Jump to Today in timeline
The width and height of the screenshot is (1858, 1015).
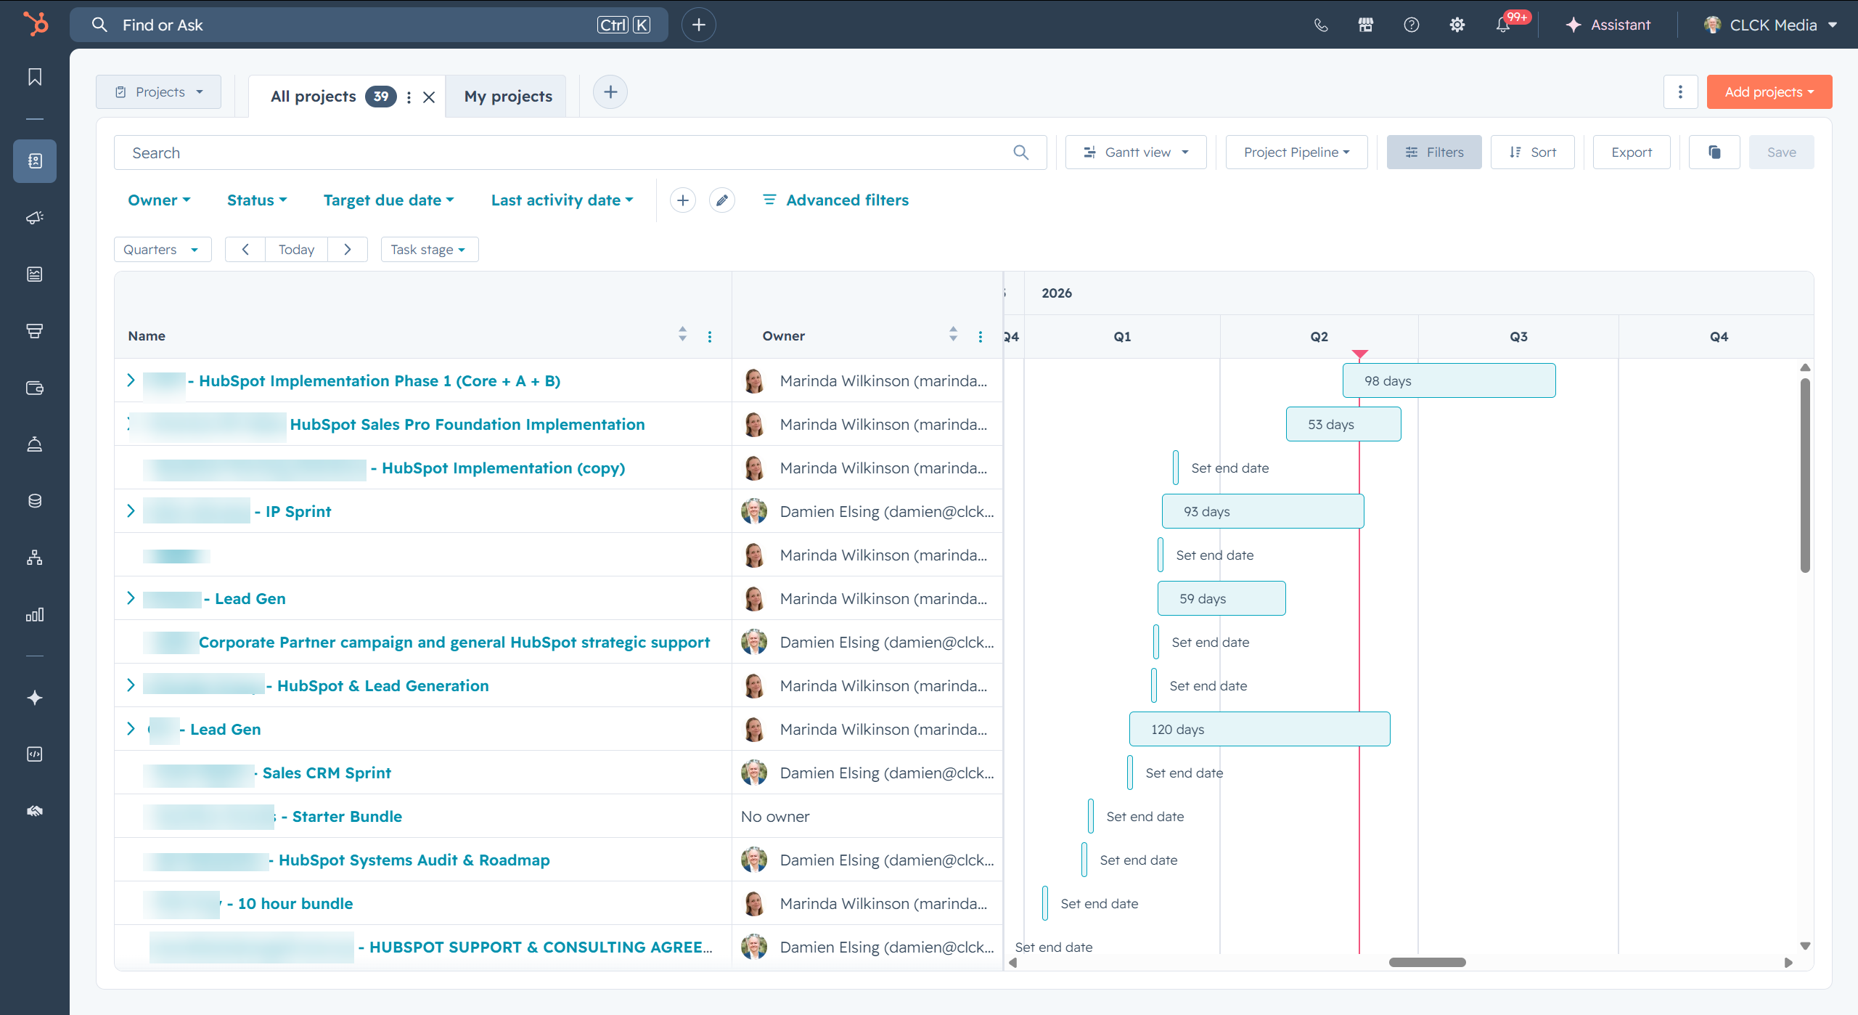(x=296, y=250)
